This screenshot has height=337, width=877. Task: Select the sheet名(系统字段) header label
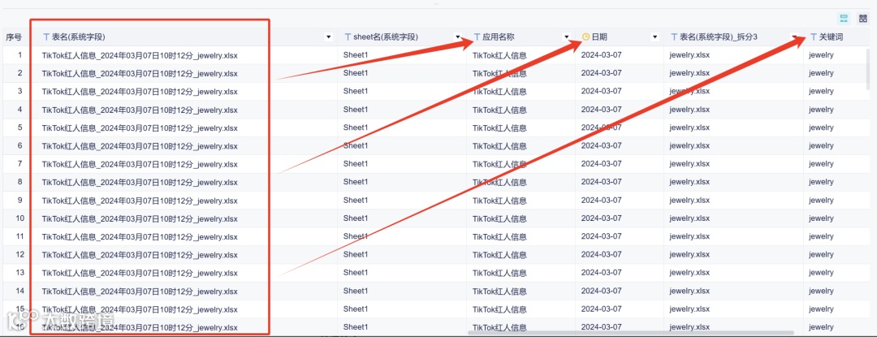[386, 37]
